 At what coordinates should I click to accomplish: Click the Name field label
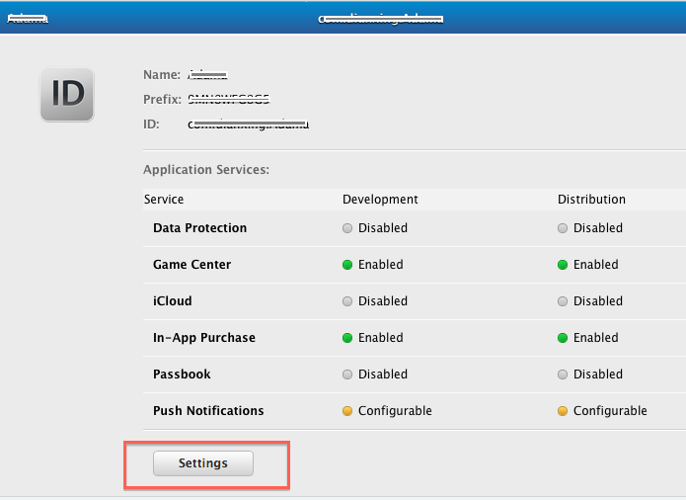point(162,75)
